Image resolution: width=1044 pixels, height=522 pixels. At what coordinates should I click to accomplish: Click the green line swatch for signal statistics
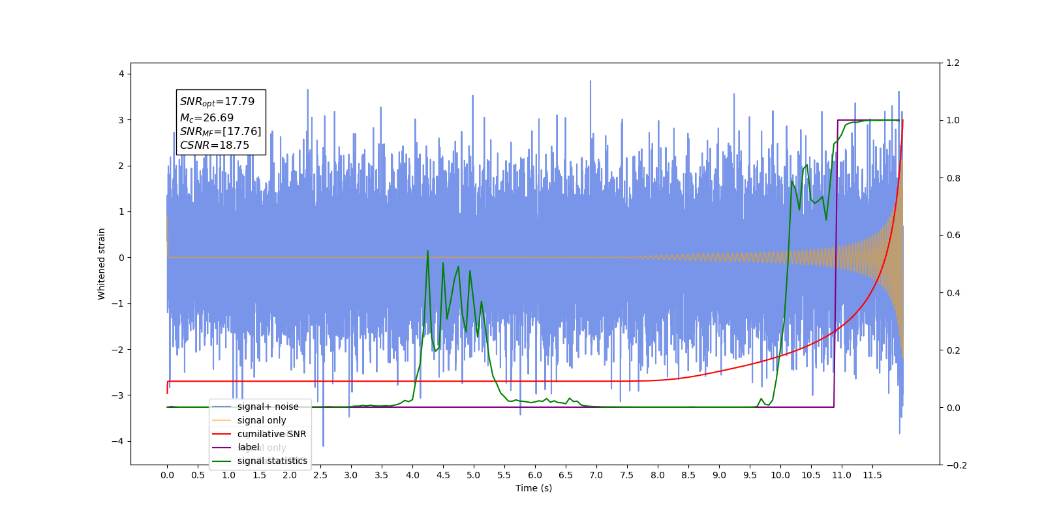pos(222,461)
